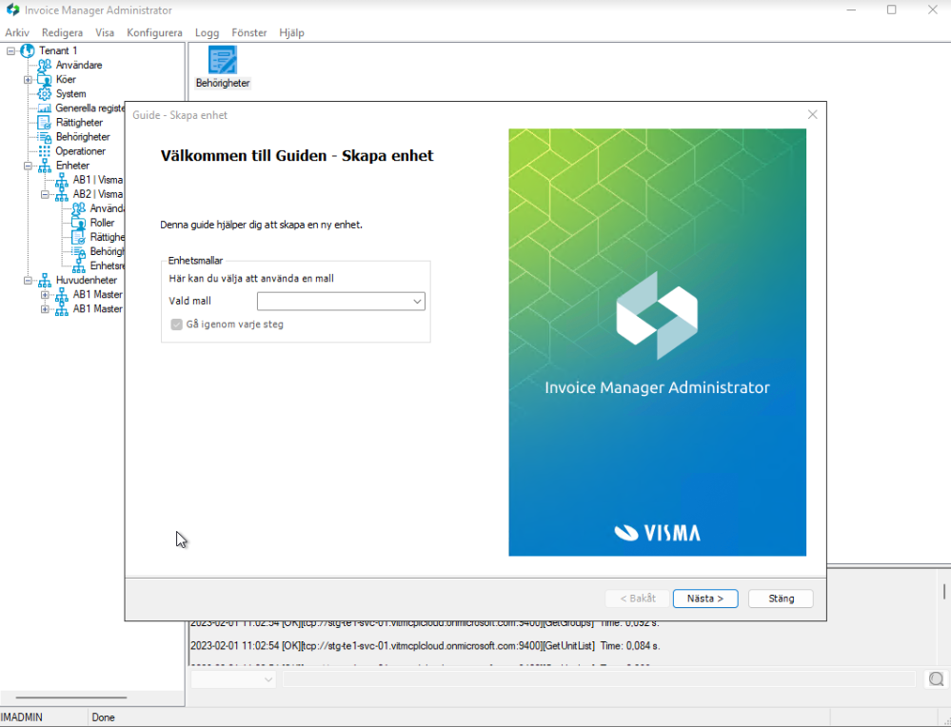Click the search magnifier icon at bottom right
951x727 pixels.
(x=936, y=679)
